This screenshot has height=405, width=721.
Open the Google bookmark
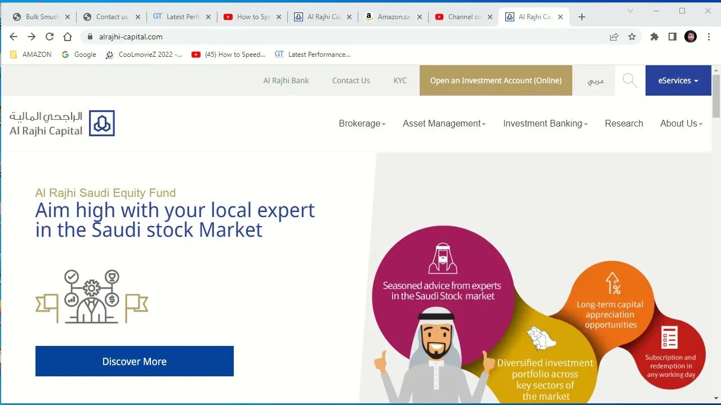coord(79,55)
